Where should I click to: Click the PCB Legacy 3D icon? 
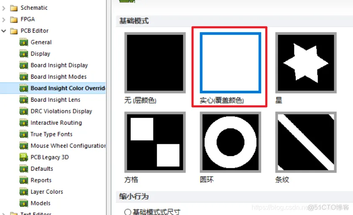coord(24,157)
